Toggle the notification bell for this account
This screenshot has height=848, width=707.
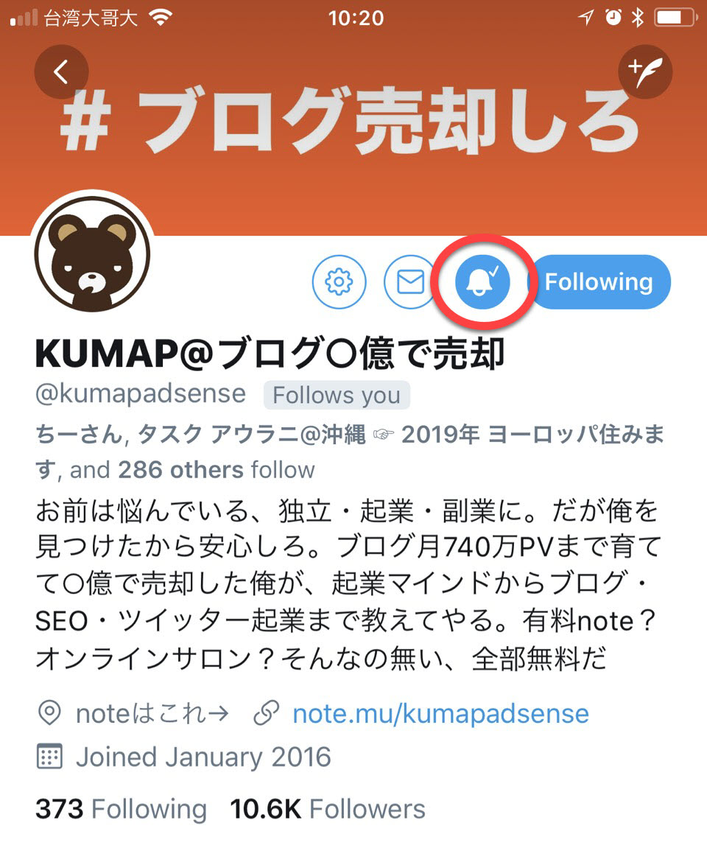[482, 281]
